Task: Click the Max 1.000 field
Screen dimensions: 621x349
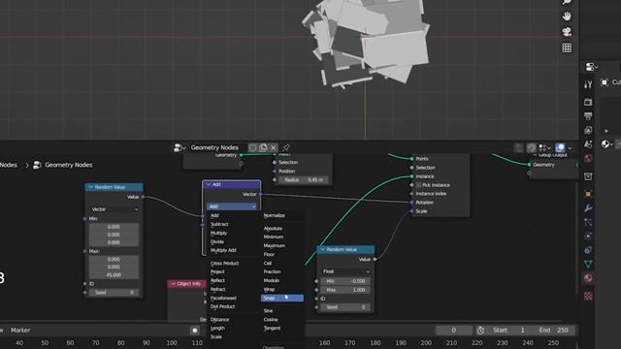Action: point(345,290)
